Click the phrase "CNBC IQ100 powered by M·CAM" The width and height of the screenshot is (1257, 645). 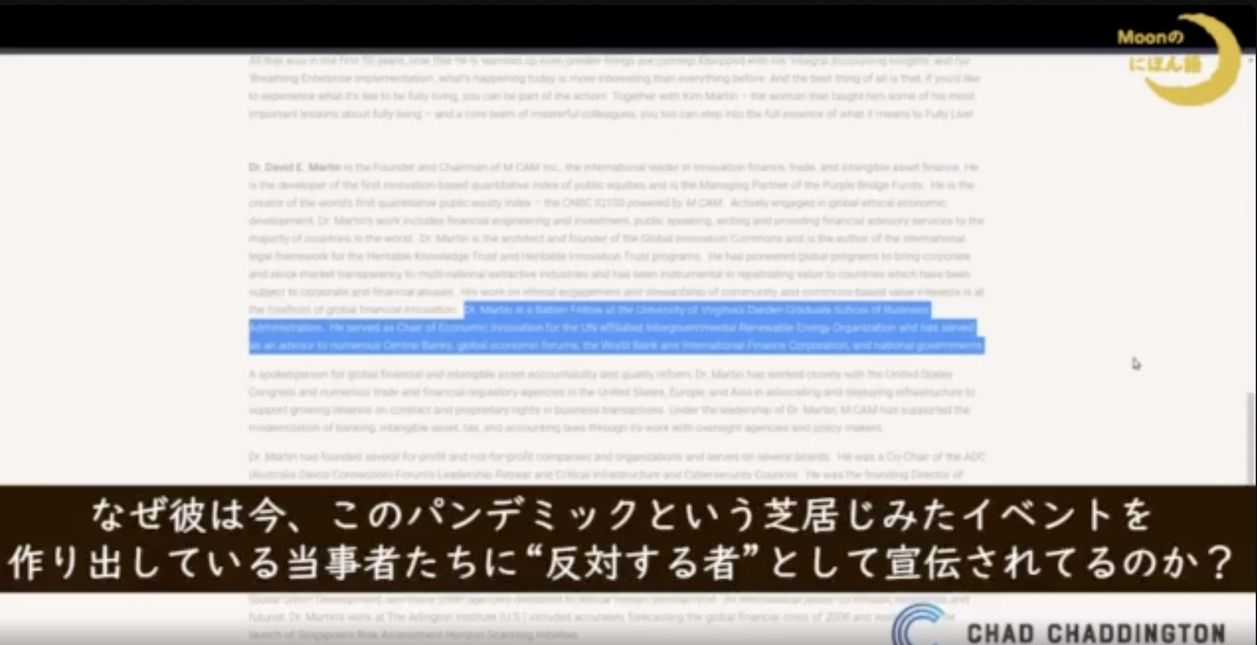642,203
